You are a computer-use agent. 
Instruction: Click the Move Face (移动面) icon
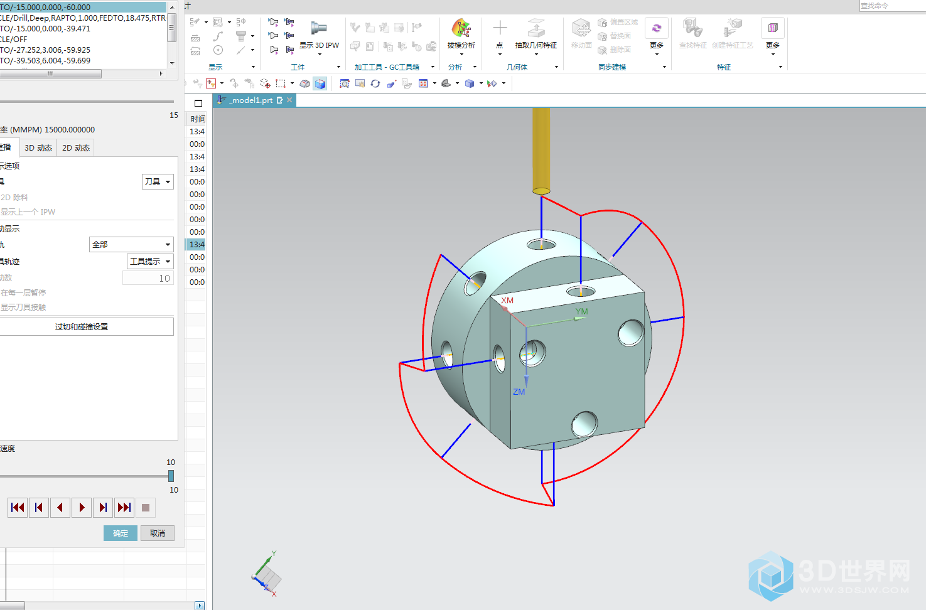(581, 28)
